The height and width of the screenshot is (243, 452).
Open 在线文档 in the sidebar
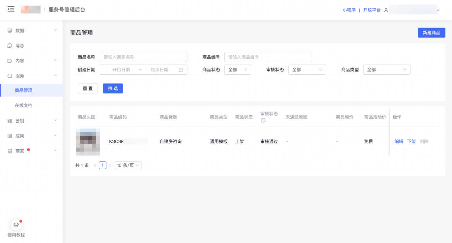tap(23, 106)
